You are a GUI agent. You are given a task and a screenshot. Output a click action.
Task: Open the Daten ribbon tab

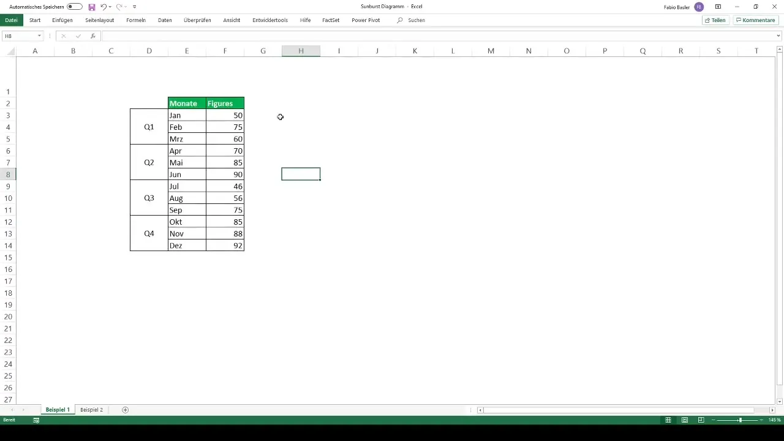pyautogui.click(x=165, y=20)
